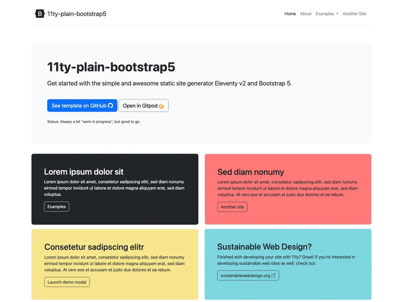Launch the demo modal from the yellow card
This screenshot has width=403, height=302.
(67, 282)
